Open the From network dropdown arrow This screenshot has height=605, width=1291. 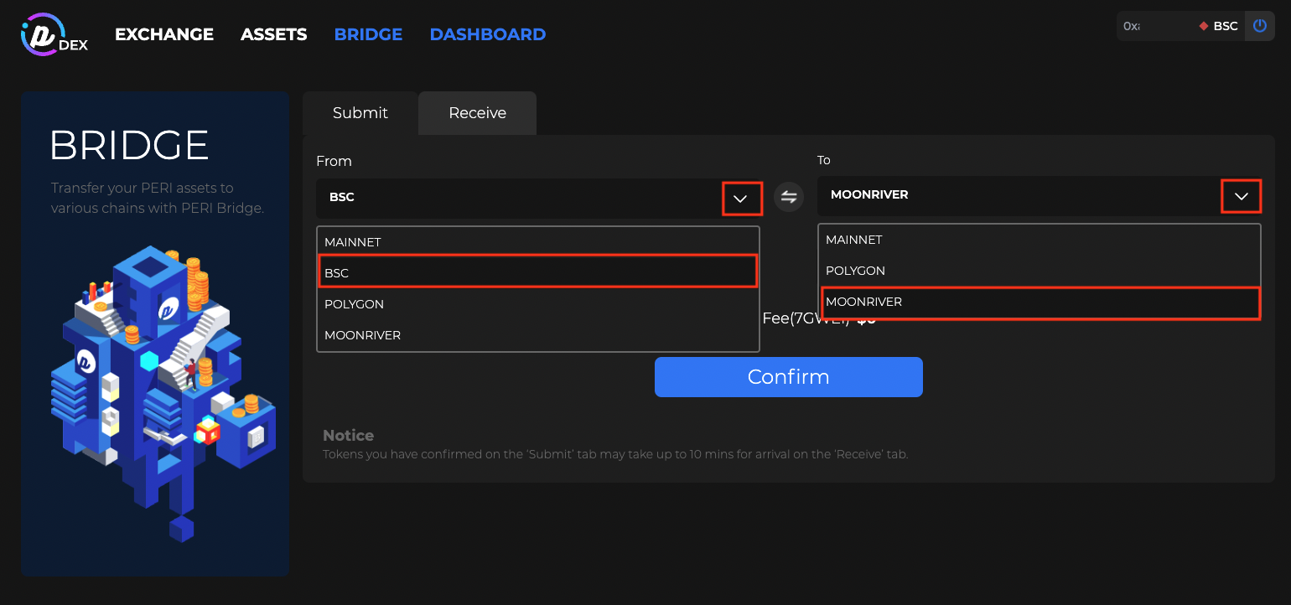pyautogui.click(x=741, y=199)
